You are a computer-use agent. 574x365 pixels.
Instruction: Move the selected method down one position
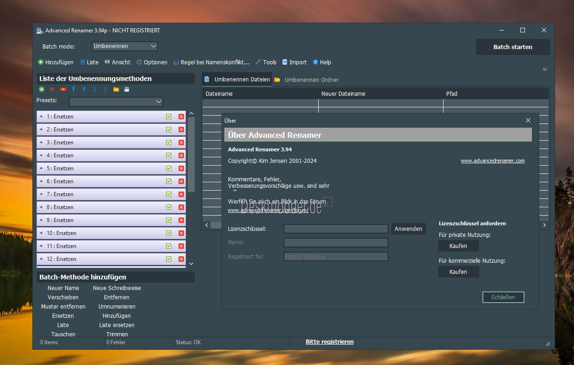[x=95, y=89]
